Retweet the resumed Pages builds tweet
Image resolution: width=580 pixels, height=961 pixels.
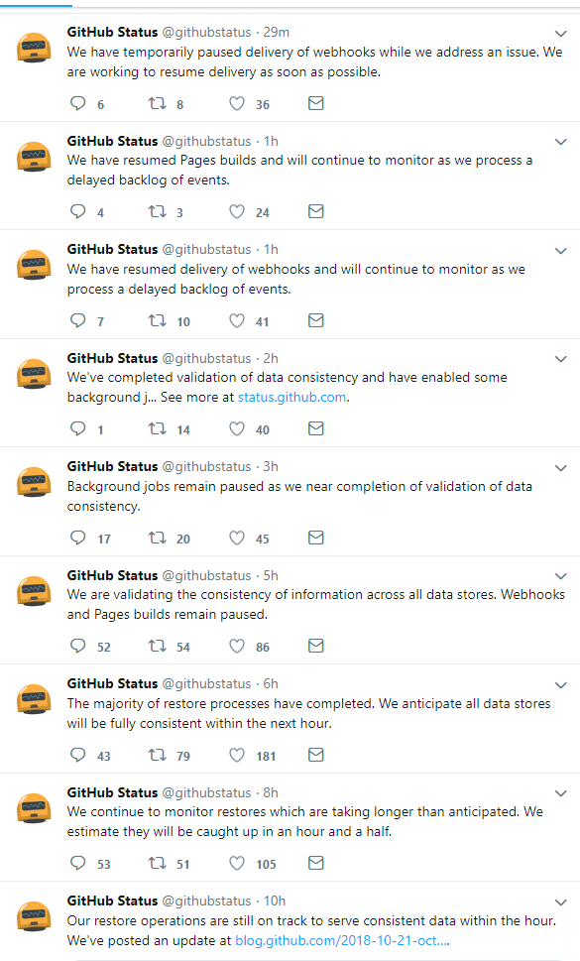pyautogui.click(x=158, y=211)
